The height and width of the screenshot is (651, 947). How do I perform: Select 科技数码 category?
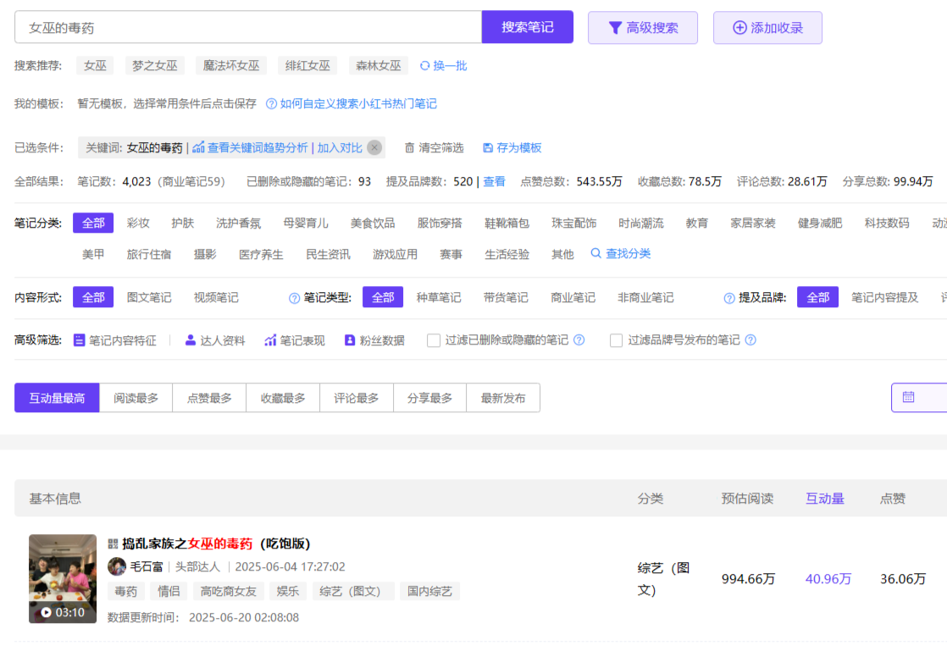click(x=887, y=223)
